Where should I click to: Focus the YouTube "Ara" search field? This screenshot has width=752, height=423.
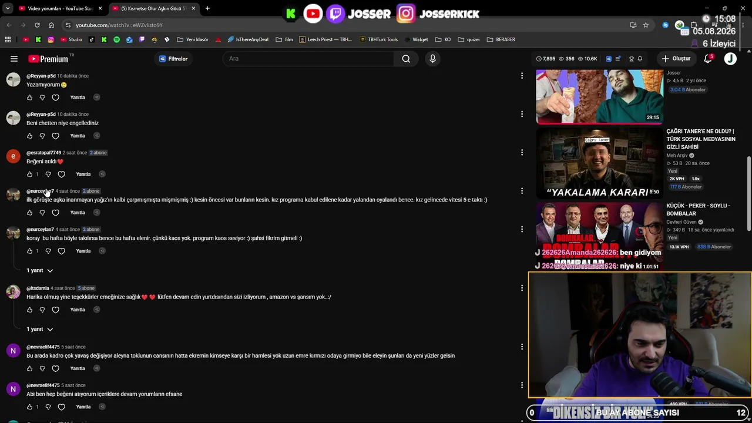click(x=308, y=59)
